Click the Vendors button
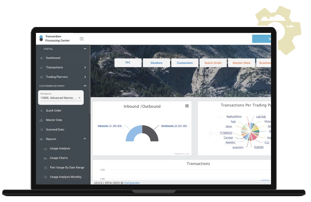This screenshot has height=202, width=311. point(156,63)
